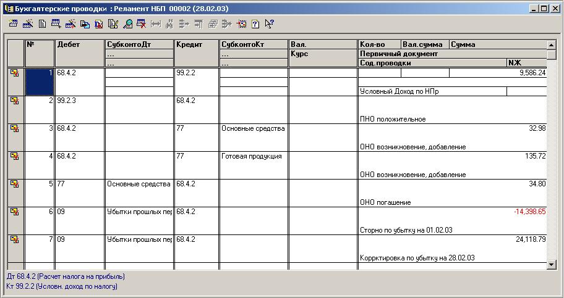Click the blank document page toolbar icon
564x298 pixels.
42,24
